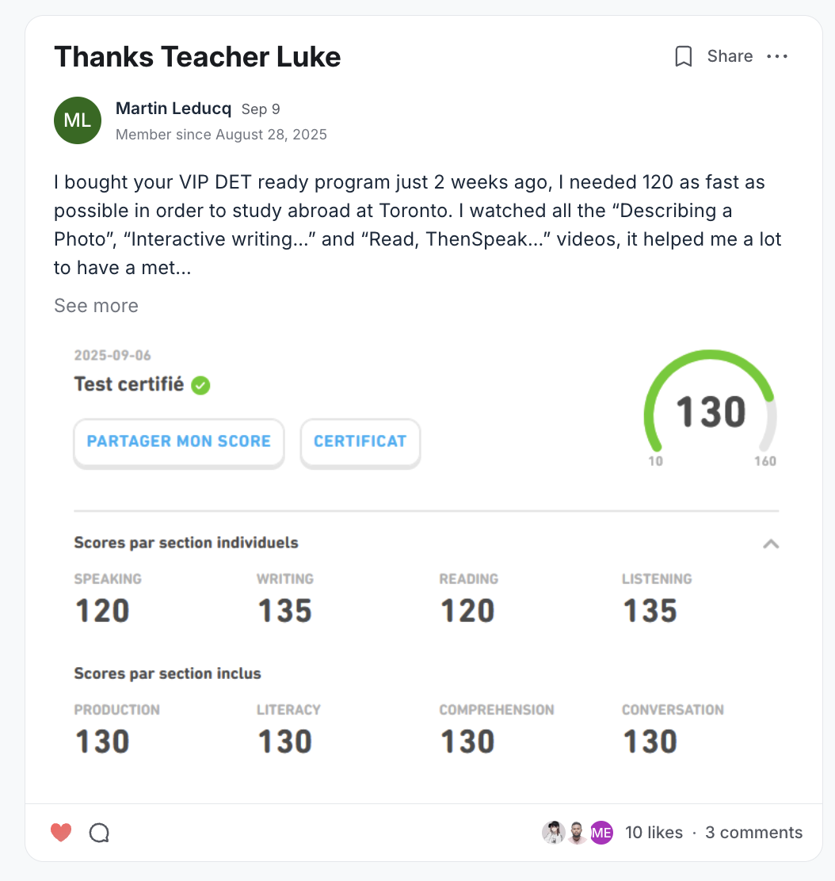Click the second liker's avatar photo
835x881 pixels.
(578, 833)
